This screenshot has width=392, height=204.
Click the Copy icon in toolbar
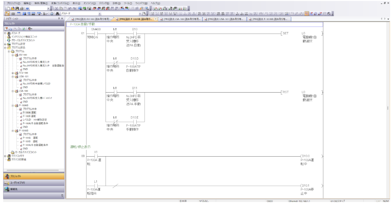(x=61, y=8)
